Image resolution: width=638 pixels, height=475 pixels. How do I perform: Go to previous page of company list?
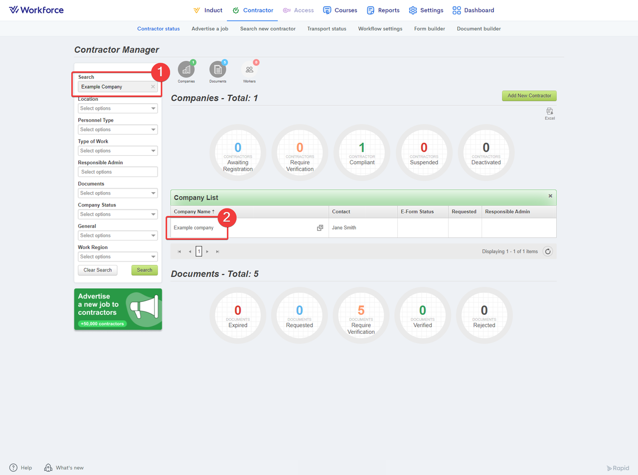190,251
